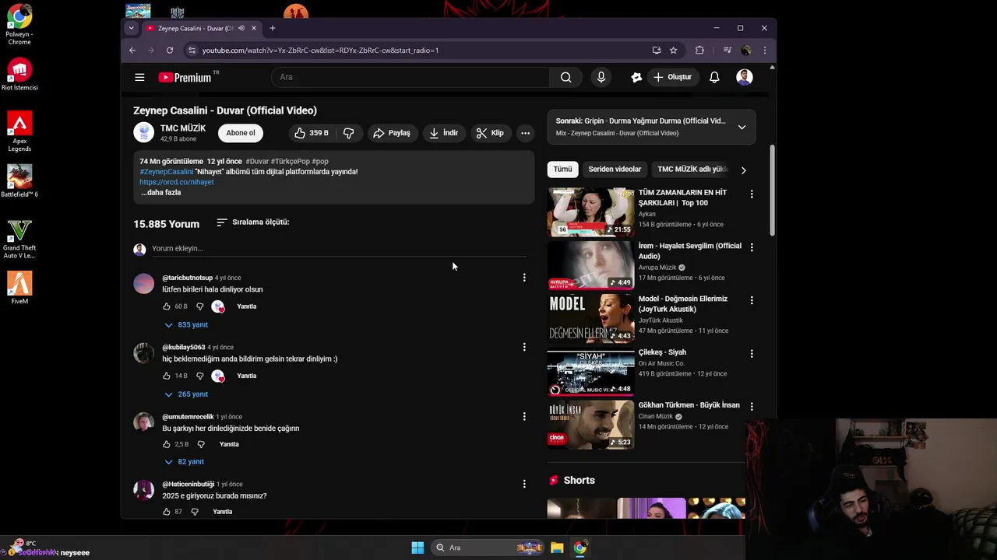Viewport: 997px width, 560px height.
Task: Select the Tümü filter chip
Action: click(x=562, y=170)
